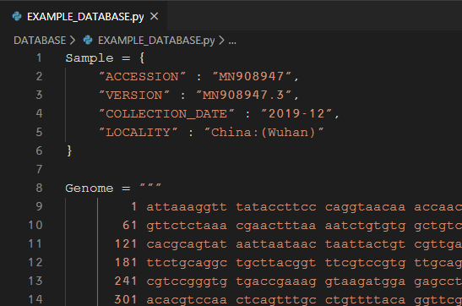
Task: Click the EXAMPLE_DATABASE.py breadcrumb item
Action: (x=156, y=41)
